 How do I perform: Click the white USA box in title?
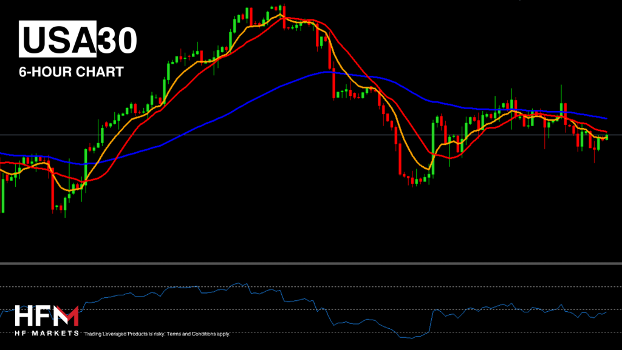[x=59, y=40]
